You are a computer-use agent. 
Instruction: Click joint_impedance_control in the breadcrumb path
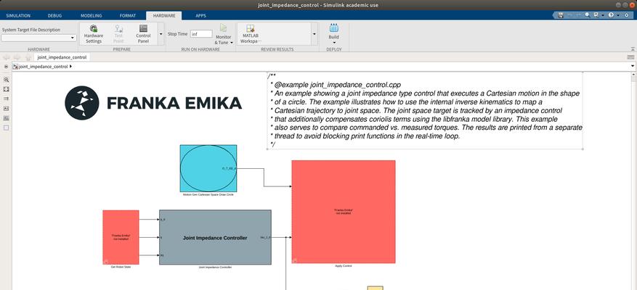[44, 67]
